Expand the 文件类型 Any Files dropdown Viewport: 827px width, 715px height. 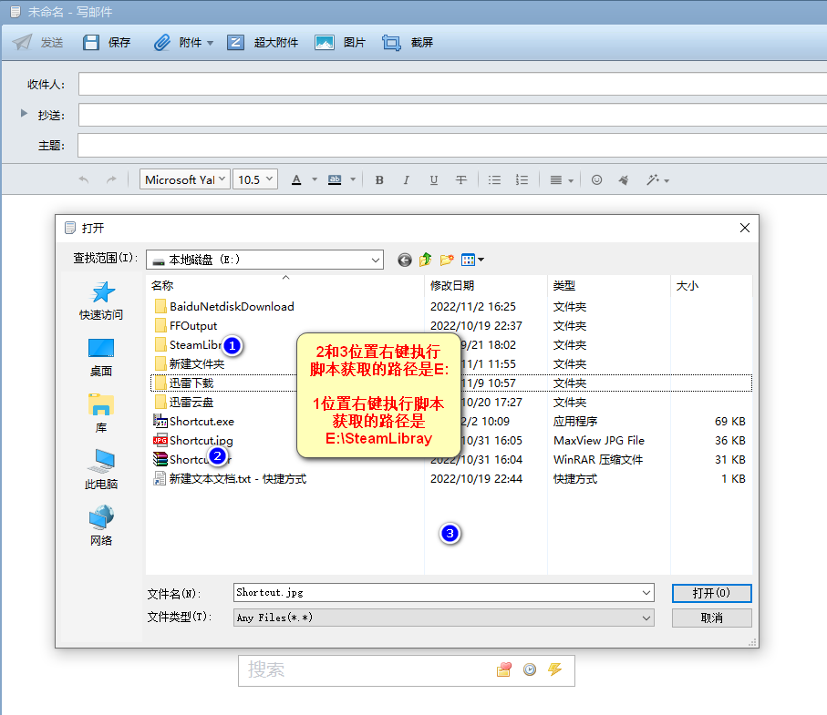(646, 618)
